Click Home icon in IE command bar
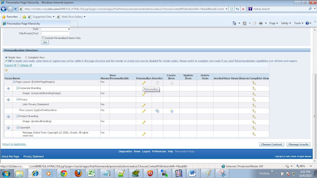The height and width of the screenshot is (178, 317). [234, 23]
